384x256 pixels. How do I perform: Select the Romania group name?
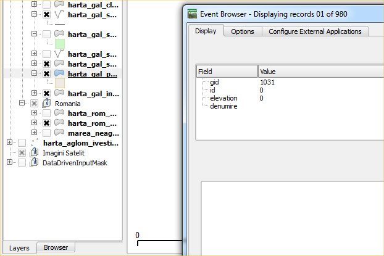[67, 104]
